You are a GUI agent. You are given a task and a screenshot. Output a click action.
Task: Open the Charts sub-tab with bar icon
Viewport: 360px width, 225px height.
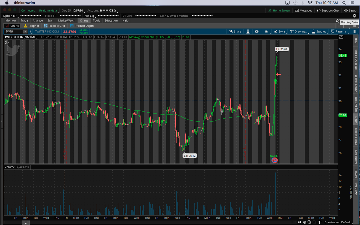12,26
